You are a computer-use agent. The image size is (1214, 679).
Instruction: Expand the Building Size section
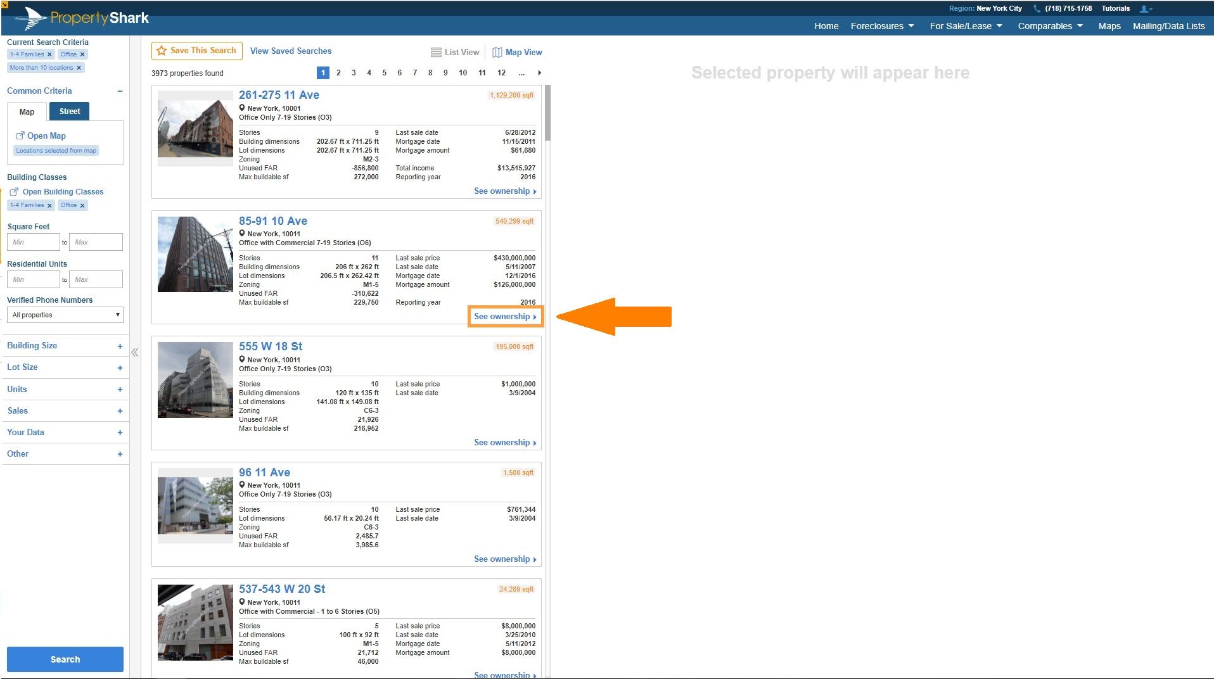coord(120,346)
